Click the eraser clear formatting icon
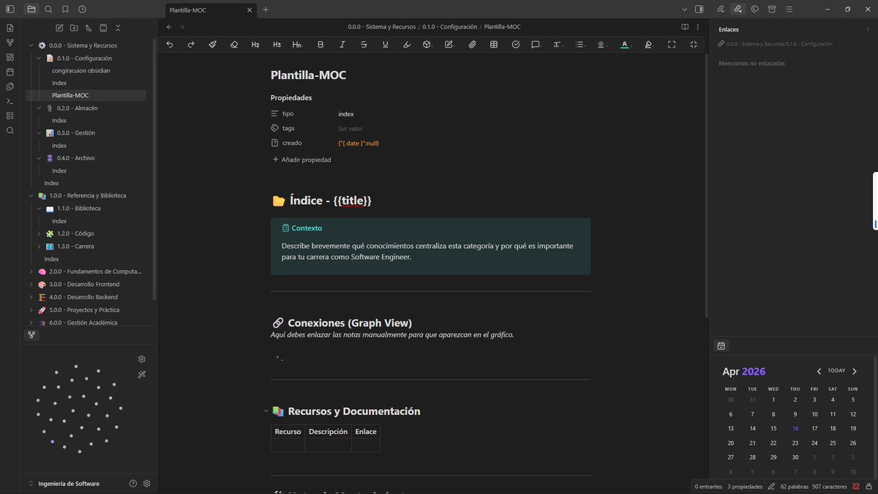The height and width of the screenshot is (494, 878). point(233,45)
